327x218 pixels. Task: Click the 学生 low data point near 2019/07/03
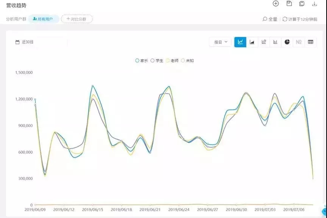(x=265, y=125)
